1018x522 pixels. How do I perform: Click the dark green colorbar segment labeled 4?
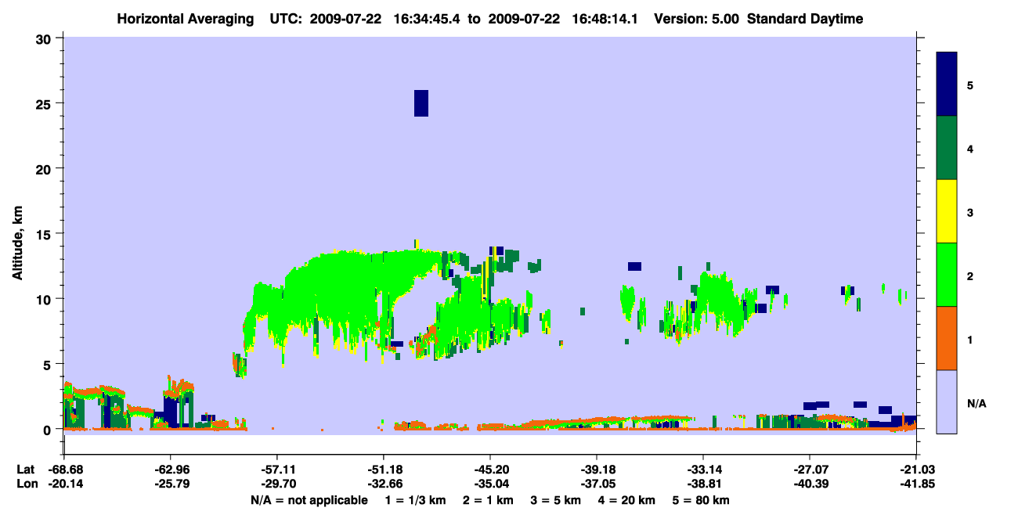tap(947, 148)
